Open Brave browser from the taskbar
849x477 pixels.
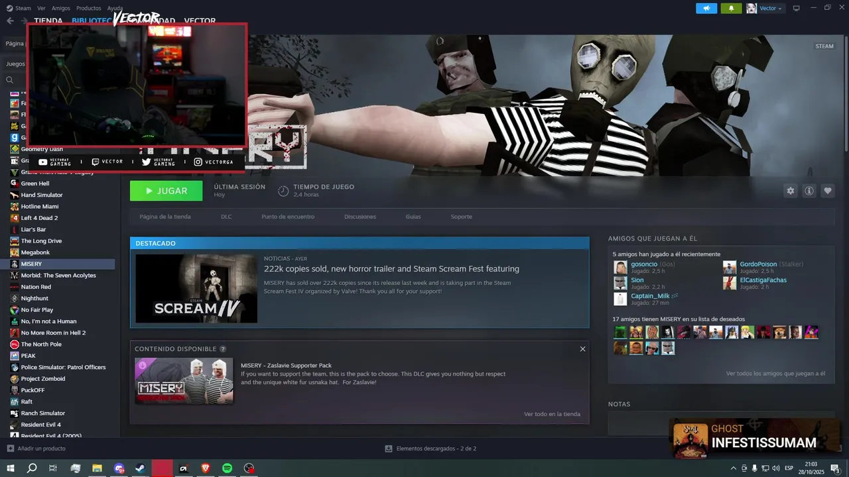[x=205, y=468]
